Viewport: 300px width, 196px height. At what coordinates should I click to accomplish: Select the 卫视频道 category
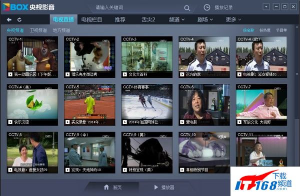[x=38, y=30]
